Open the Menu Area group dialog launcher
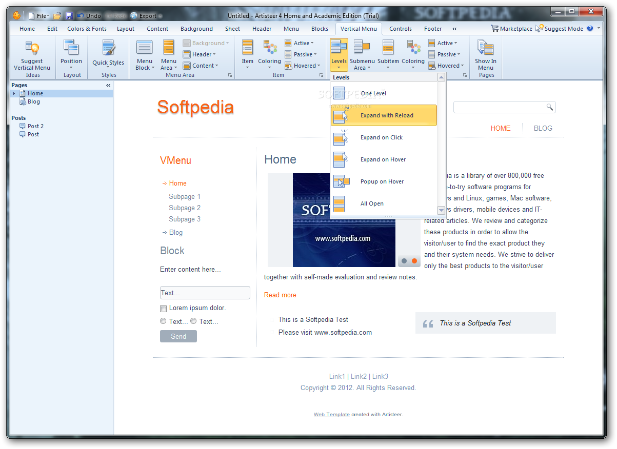Viewport: 617px width, 449px height. 230,75
